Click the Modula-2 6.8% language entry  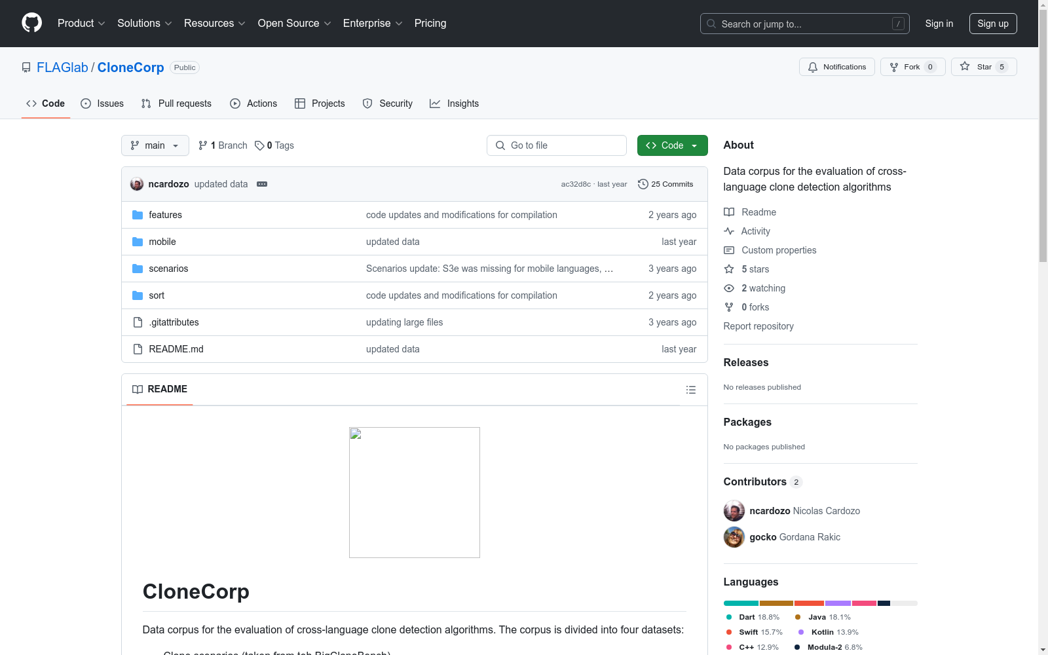[828, 647]
